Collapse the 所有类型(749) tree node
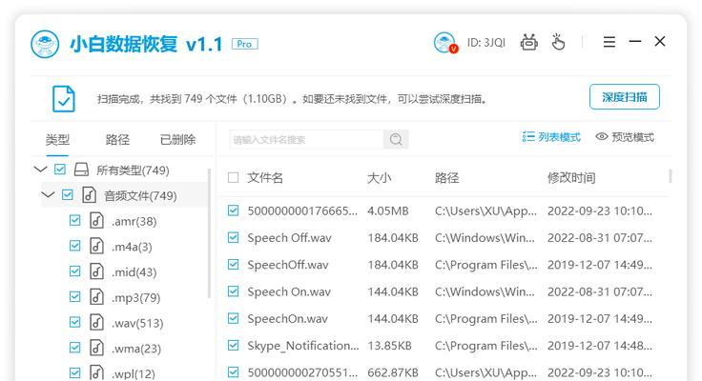This screenshot has height=381, width=702. 40,170
